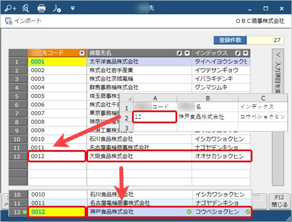Click the OBC商事株式会社 company label
The image size is (292, 222).
[x=260, y=21]
